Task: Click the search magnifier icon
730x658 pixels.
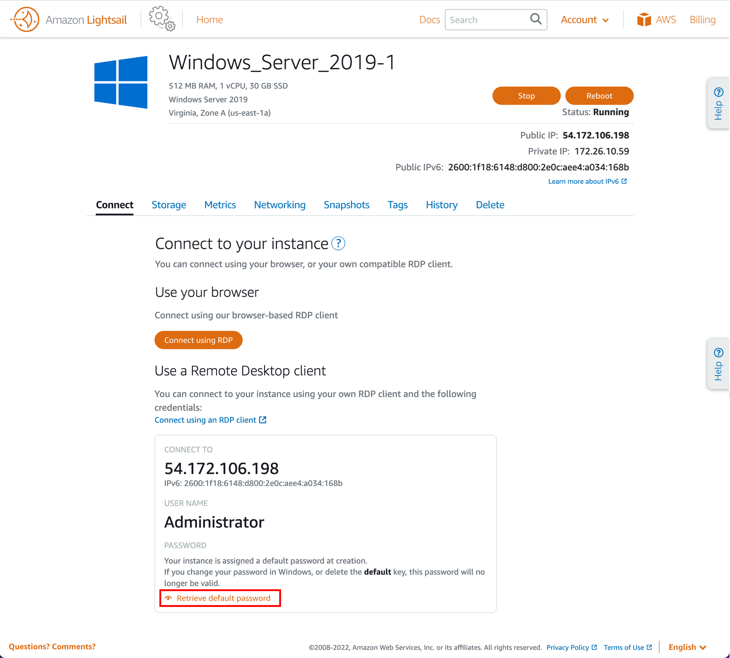Action: (x=536, y=19)
